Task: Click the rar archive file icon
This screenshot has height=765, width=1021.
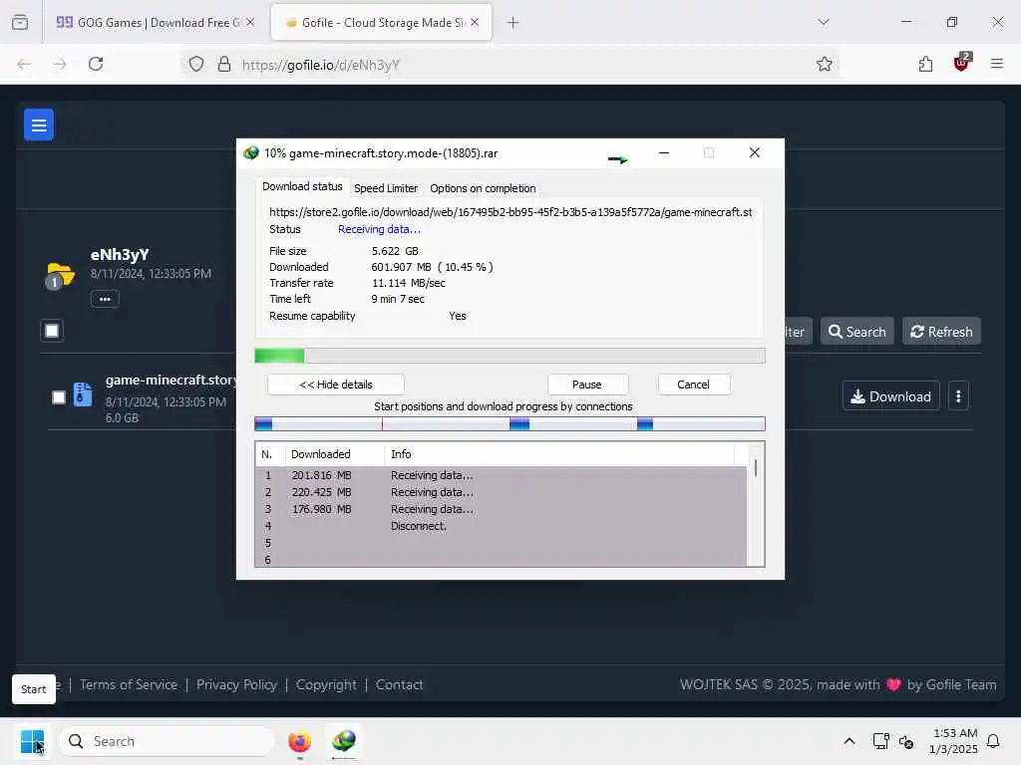Action: 83,394
